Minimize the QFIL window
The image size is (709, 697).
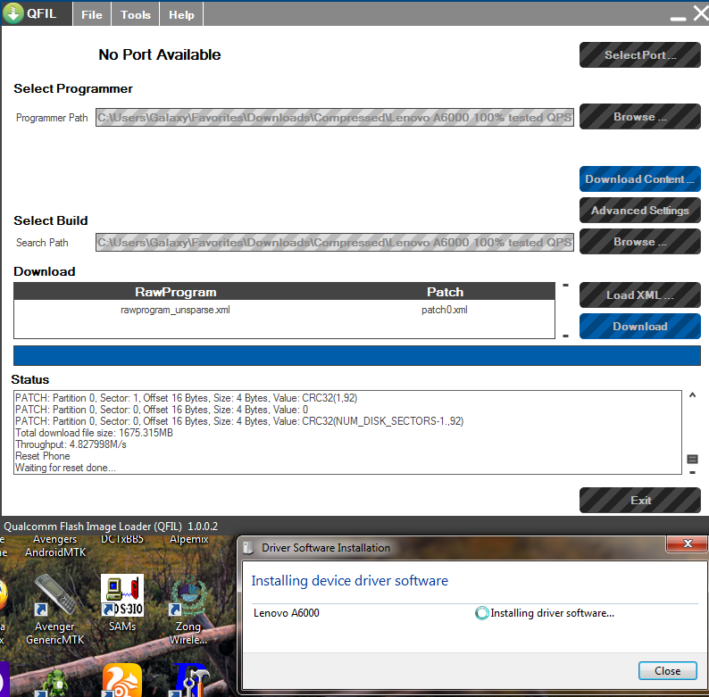pos(678,19)
